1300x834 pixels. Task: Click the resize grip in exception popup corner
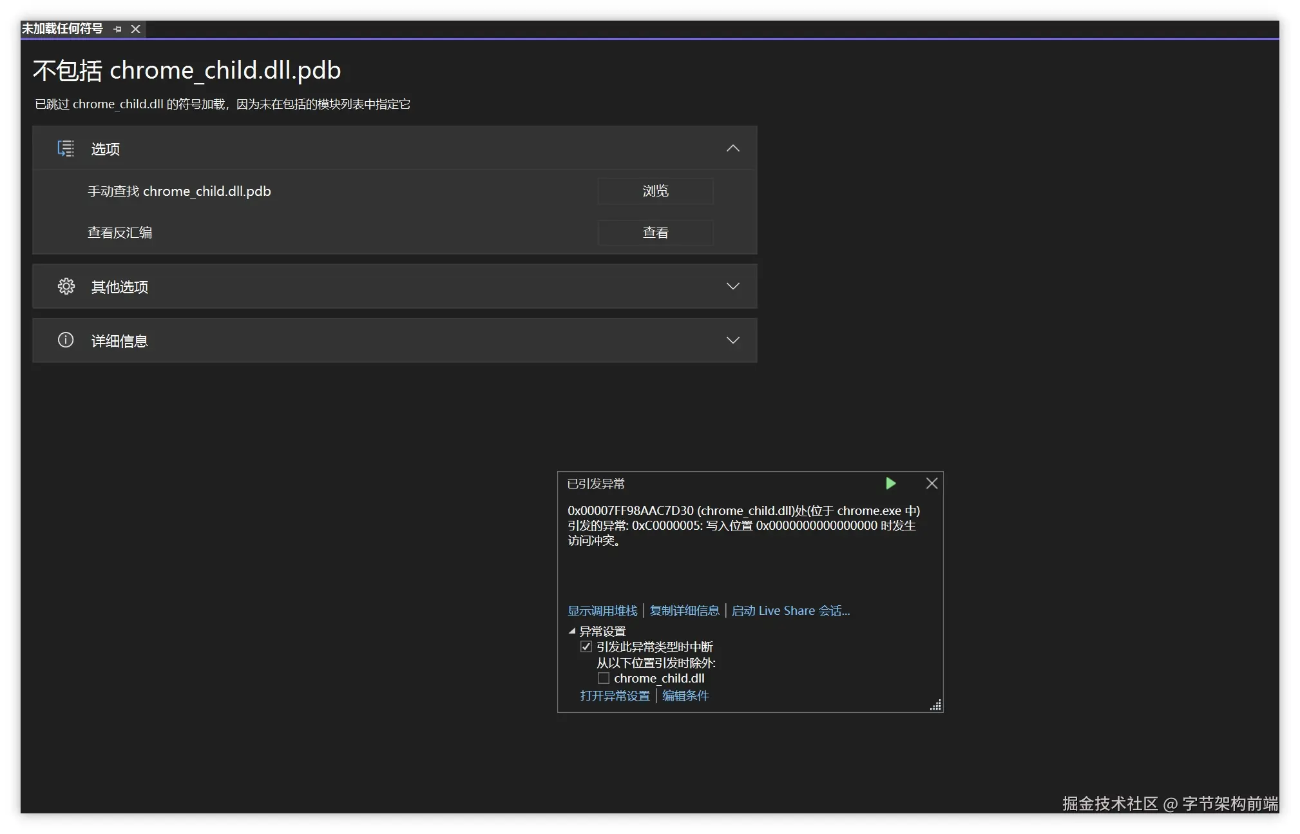click(936, 705)
